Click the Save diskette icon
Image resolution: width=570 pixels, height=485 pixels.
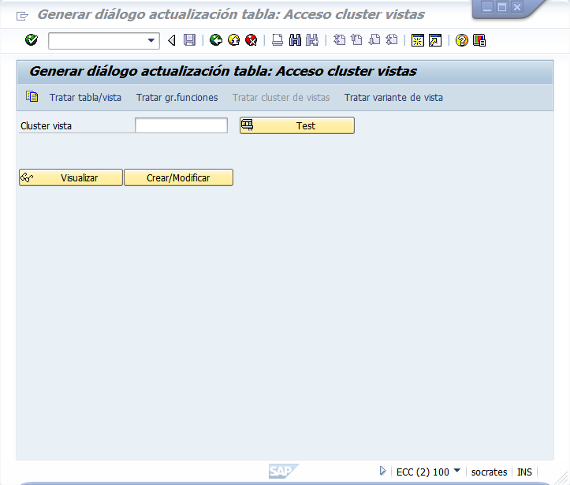[x=189, y=40]
